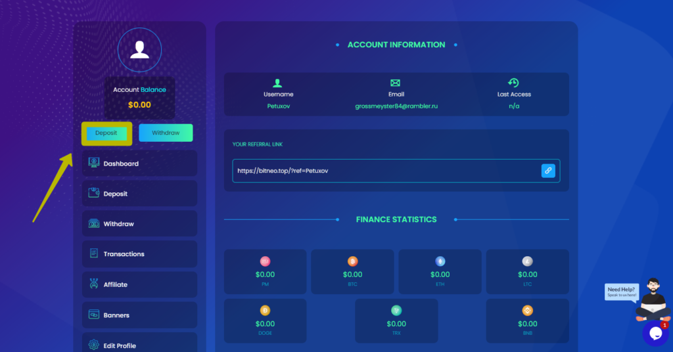Open the Transactions menu item
This screenshot has width=673, height=352.
pos(139,254)
